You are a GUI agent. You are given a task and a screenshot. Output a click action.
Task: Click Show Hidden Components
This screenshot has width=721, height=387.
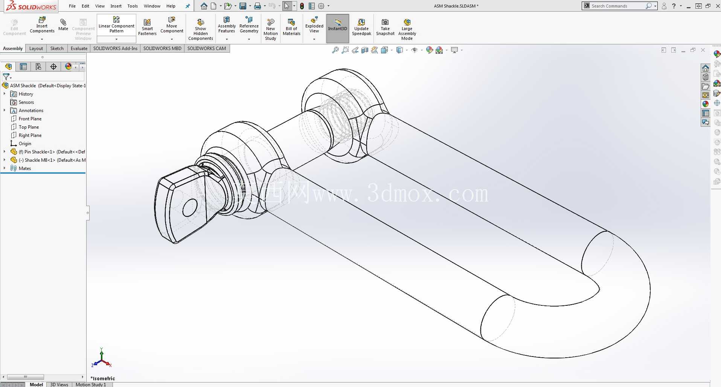click(201, 29)
